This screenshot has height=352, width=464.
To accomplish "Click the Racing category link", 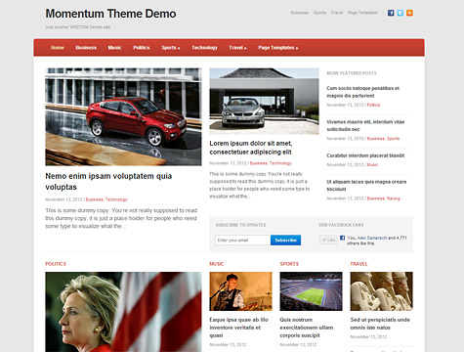I will [393, 198].
